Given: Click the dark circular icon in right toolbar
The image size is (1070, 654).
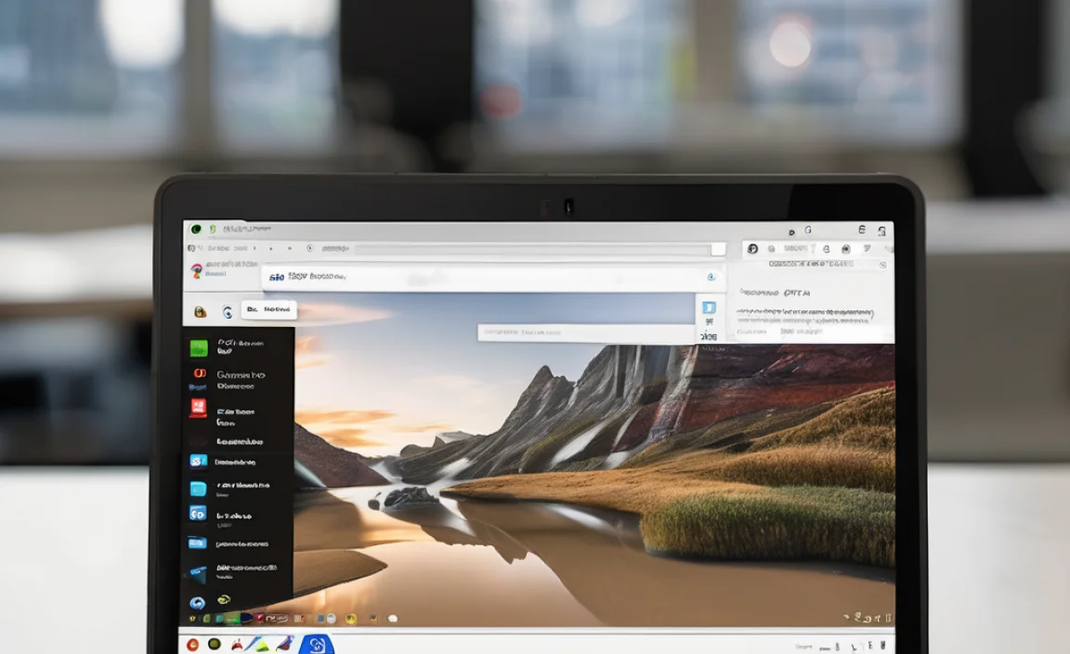Looking at the screenshot, I should click(752, 249).
